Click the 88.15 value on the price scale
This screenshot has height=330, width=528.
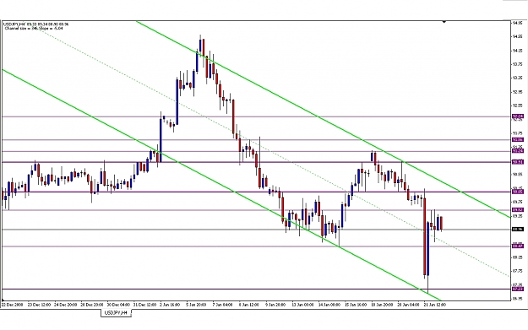click(518, 257)
